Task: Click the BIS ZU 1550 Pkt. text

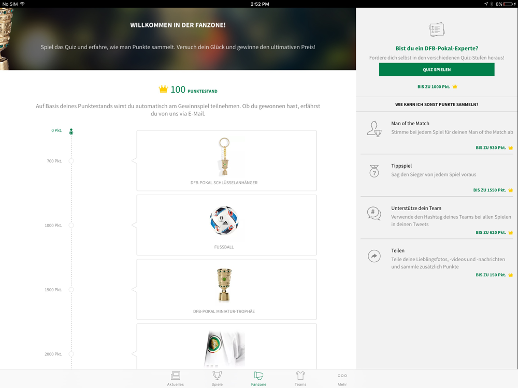Action: (490, 190)
